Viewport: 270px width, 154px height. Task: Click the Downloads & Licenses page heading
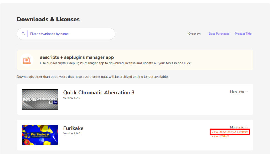[x=48, y=19]
